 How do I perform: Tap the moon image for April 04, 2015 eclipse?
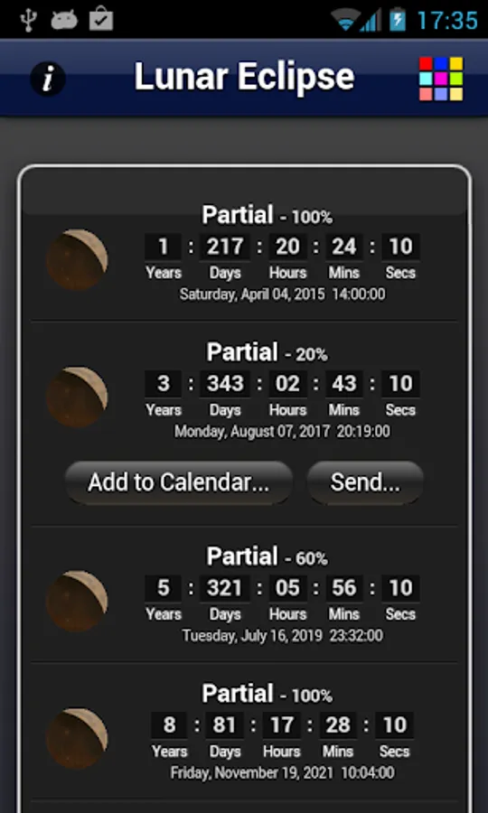(77, 259)
